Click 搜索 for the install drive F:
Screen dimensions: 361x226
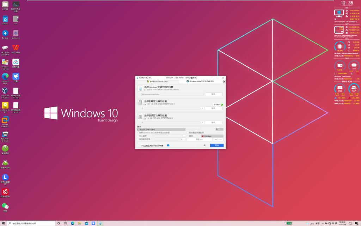click(214, 123)
